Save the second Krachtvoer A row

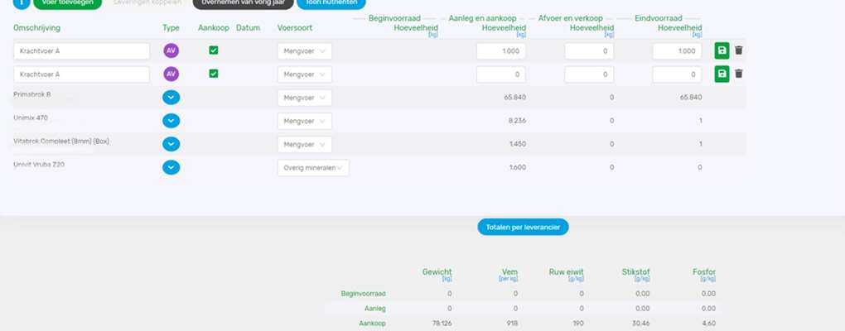pyautogui.click(x=722, y=74)
